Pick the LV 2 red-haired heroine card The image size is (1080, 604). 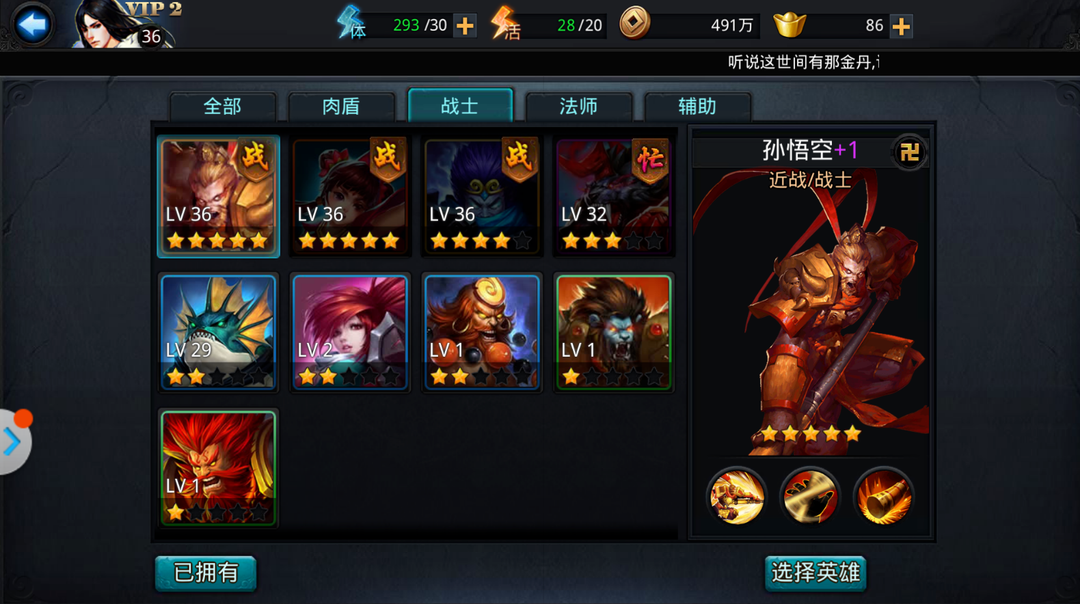(x=350, y=332)
